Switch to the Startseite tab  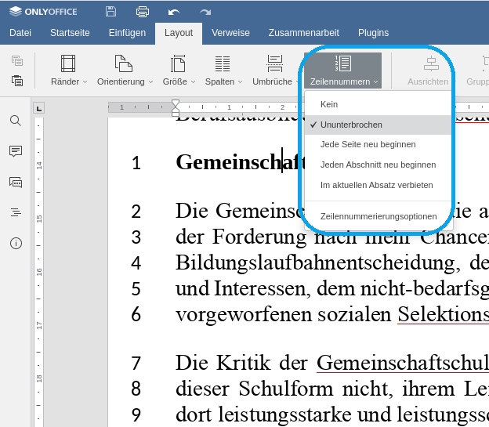coord(70,33)
